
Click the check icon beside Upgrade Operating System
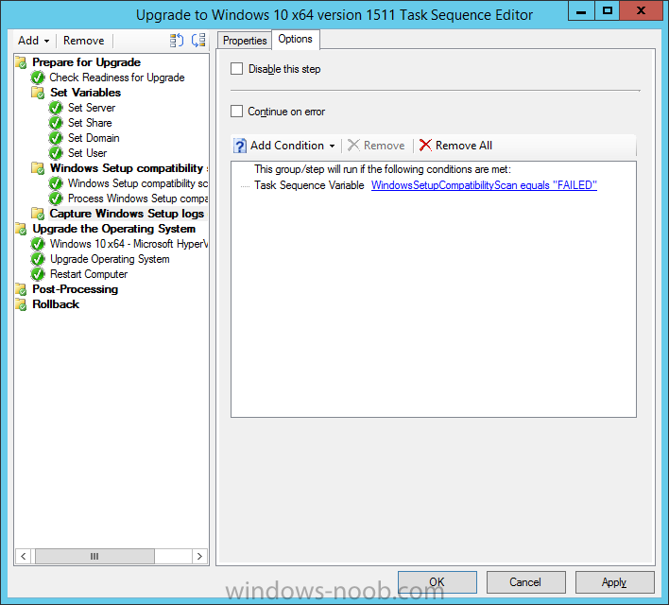[x=38, y=259]
